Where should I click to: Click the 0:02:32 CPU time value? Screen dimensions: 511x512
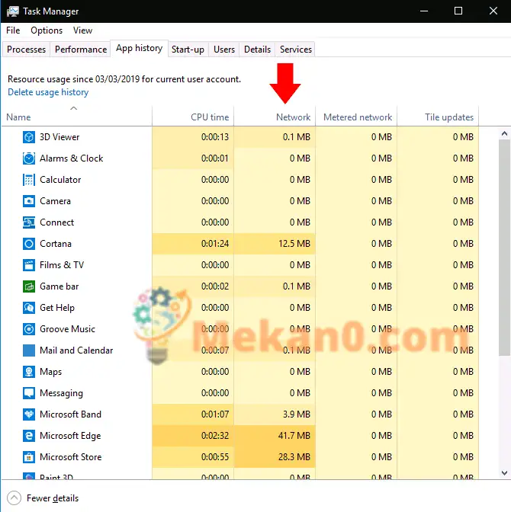coord(215,436)
